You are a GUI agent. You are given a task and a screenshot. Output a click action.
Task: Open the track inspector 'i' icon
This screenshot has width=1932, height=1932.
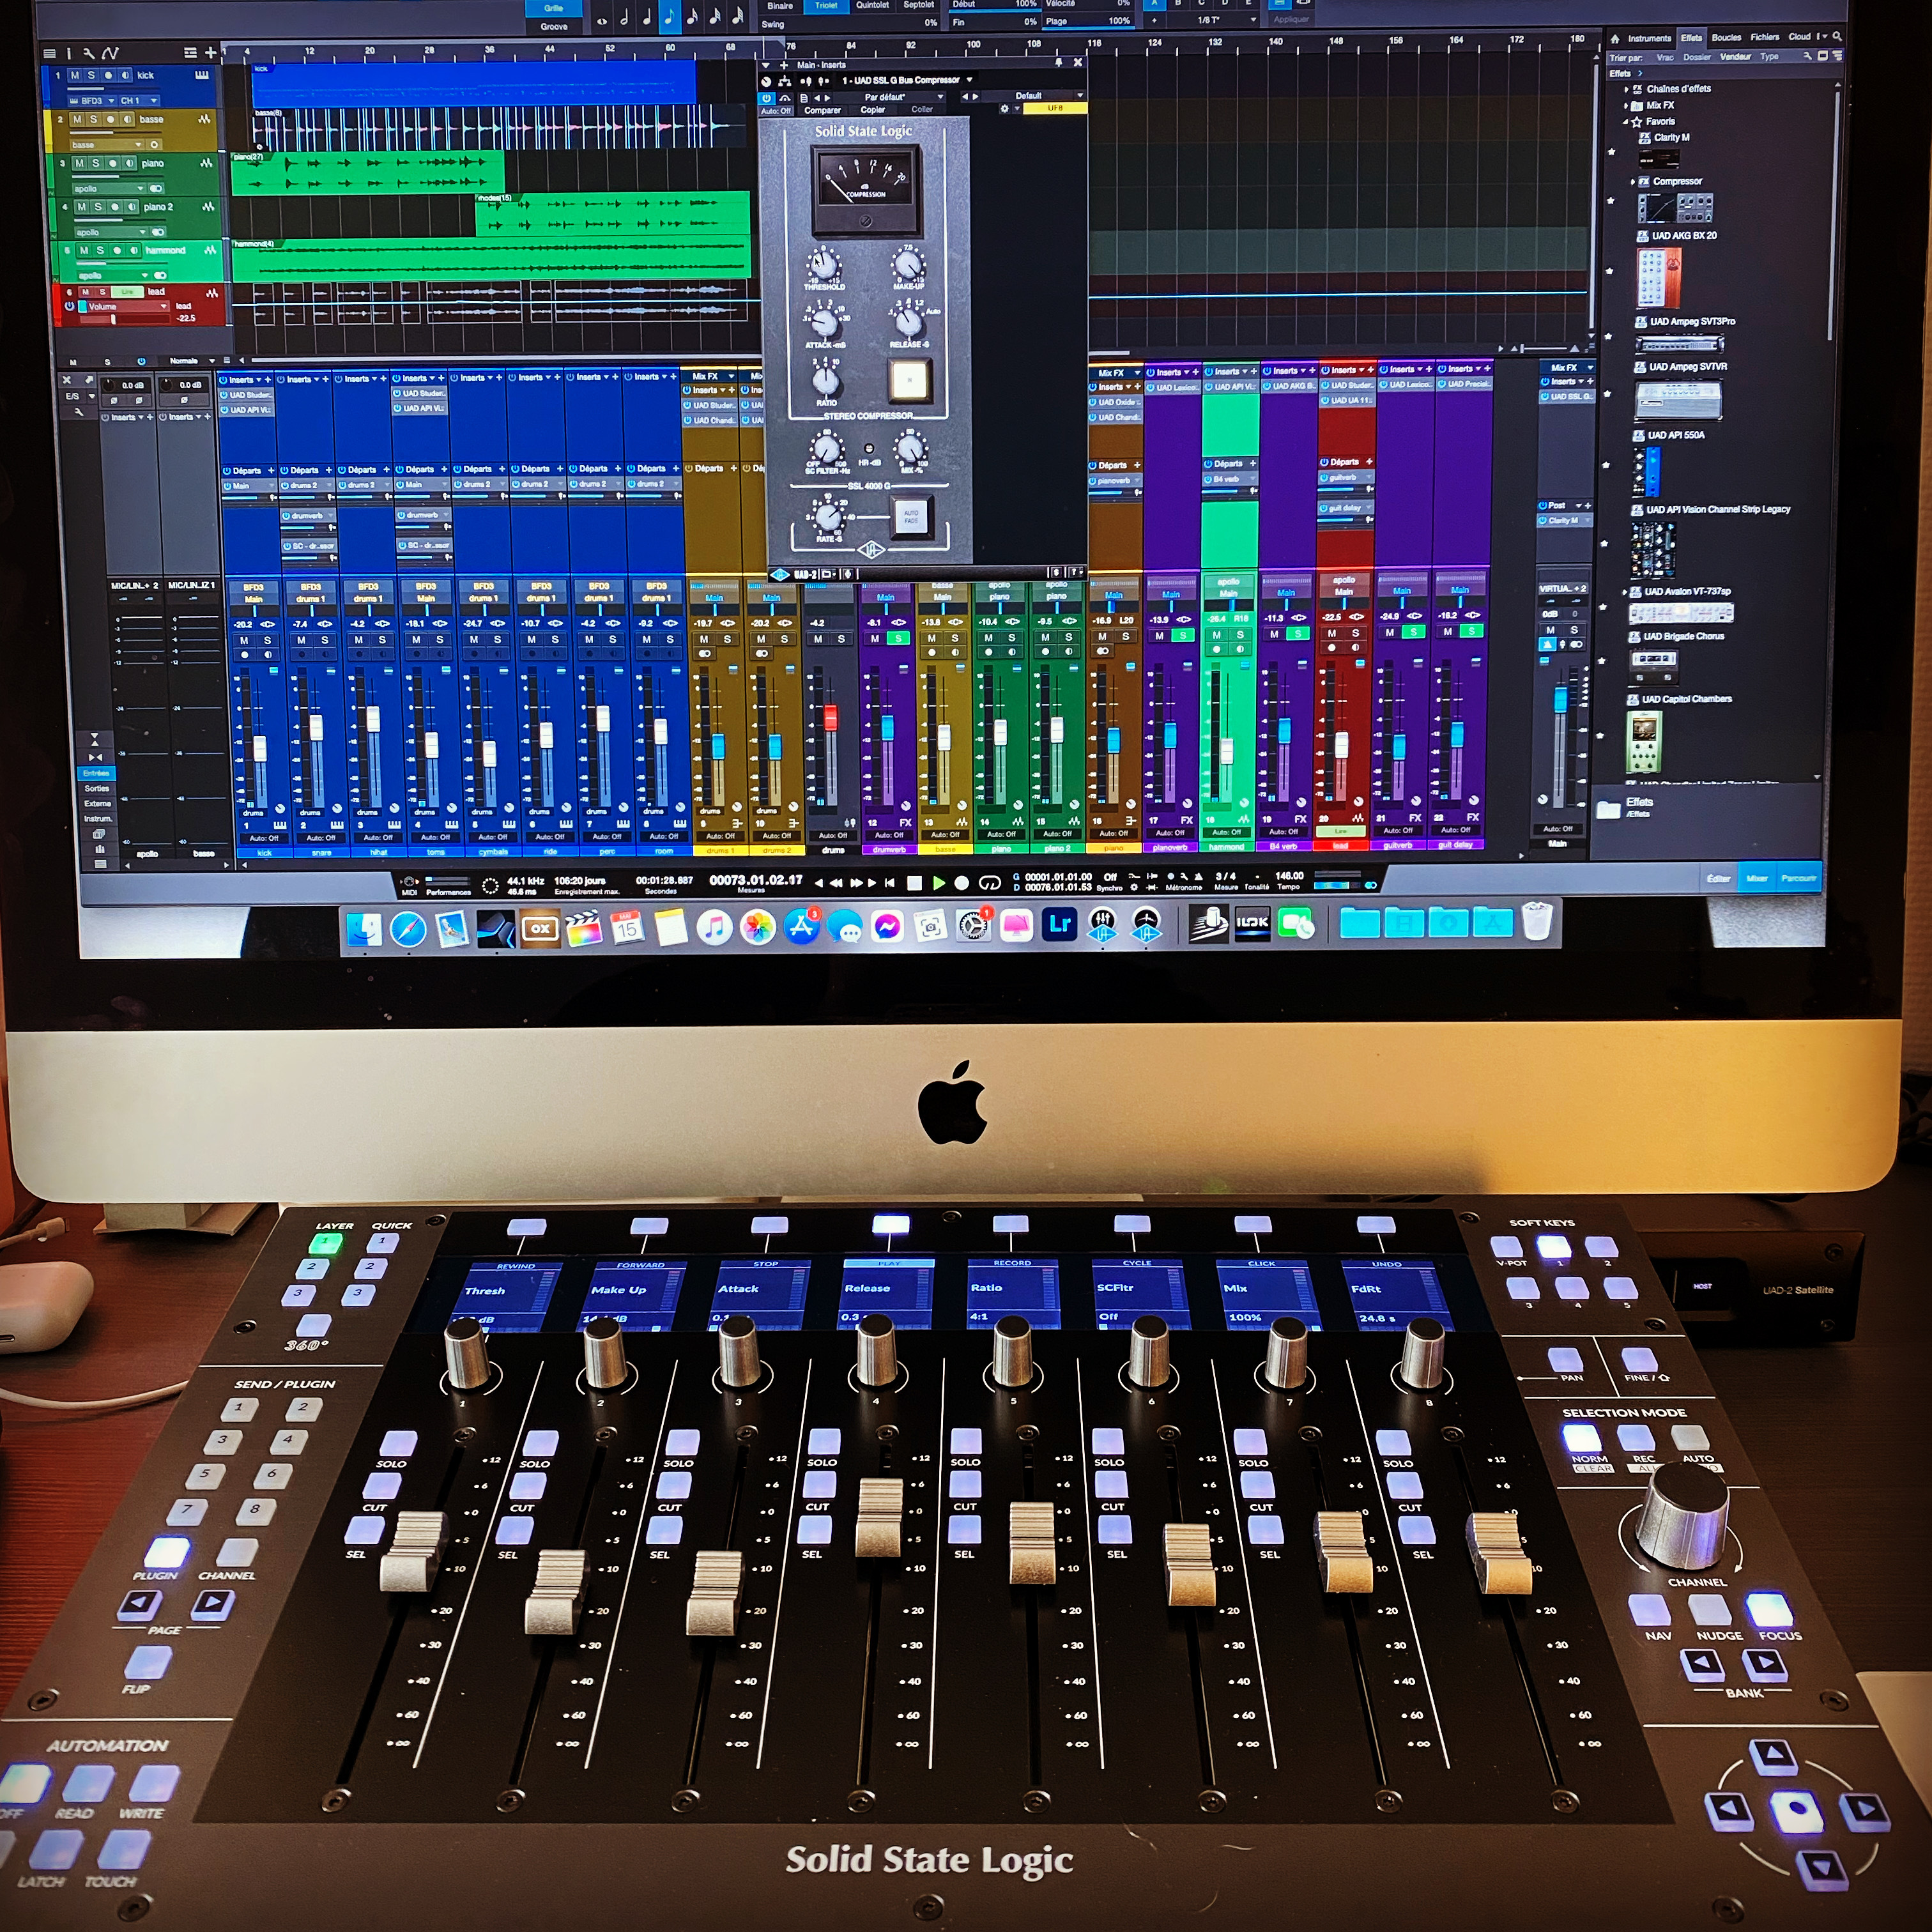coord(69,53)
